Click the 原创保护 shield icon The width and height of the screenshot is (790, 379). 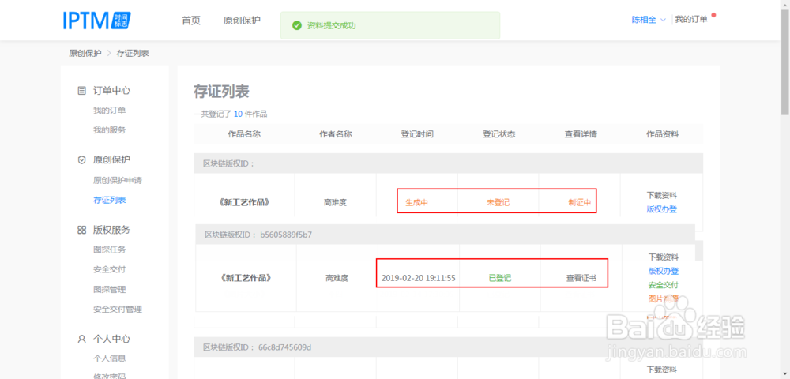point(81,159)
